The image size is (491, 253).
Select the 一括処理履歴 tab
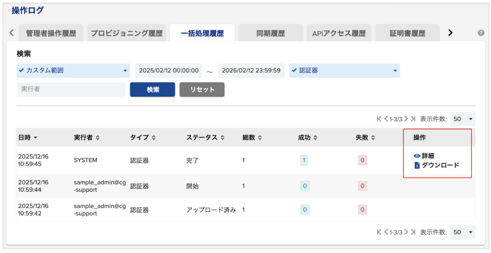click(202, 33)
